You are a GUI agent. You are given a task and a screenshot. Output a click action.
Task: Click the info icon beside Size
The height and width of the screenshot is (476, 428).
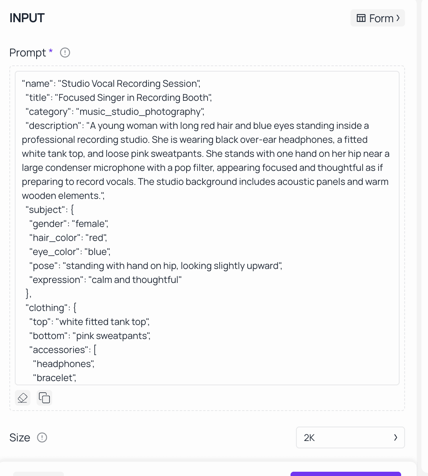click(42, 437)
